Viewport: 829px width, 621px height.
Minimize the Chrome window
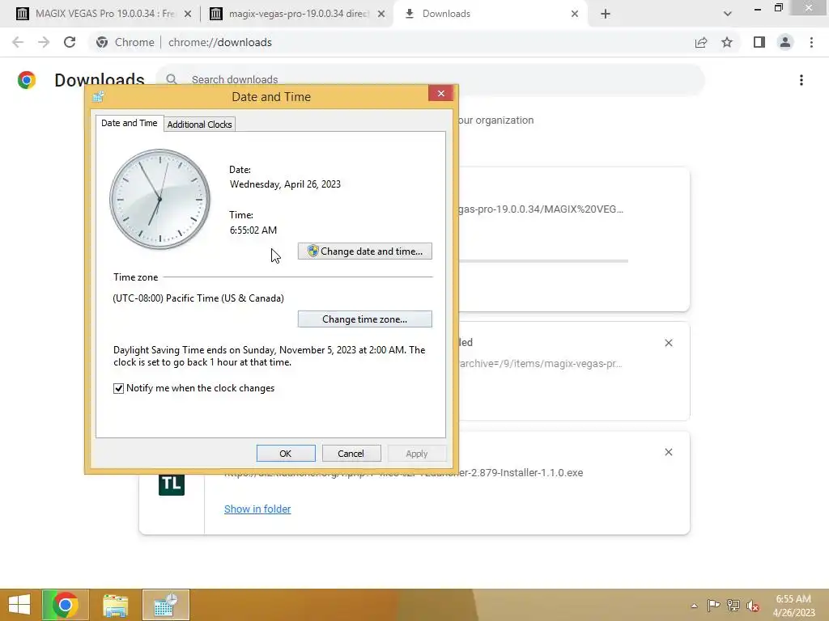point(757,8)
